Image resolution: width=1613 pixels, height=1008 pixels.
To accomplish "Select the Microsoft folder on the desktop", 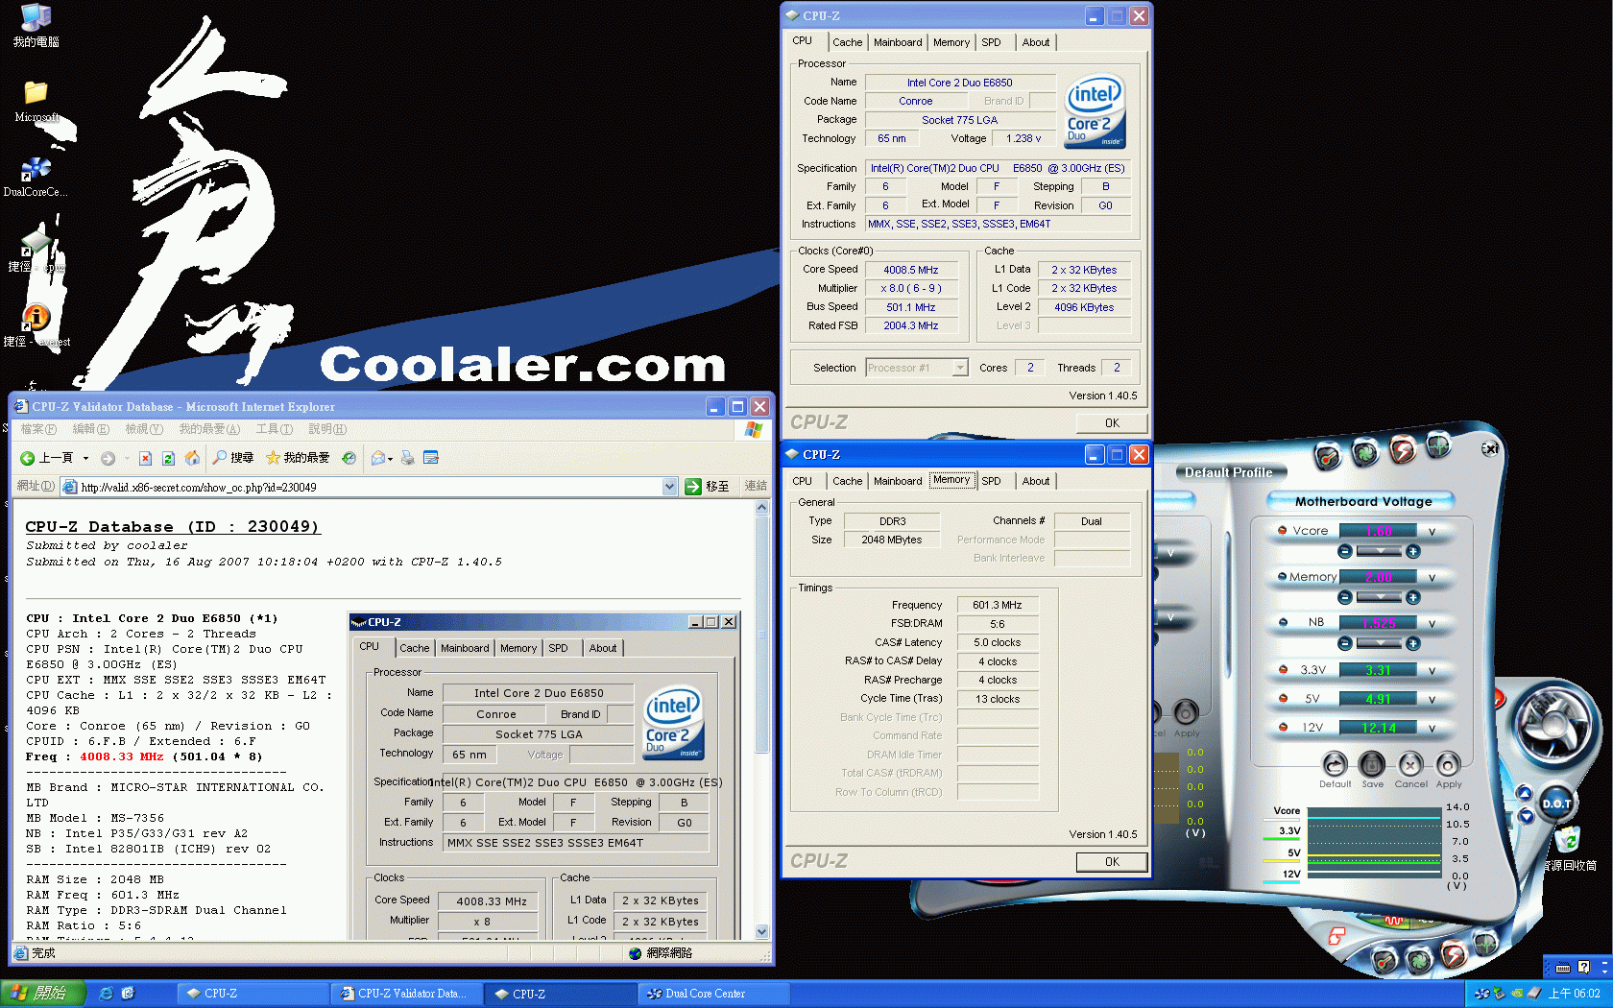I will [36, 102].
